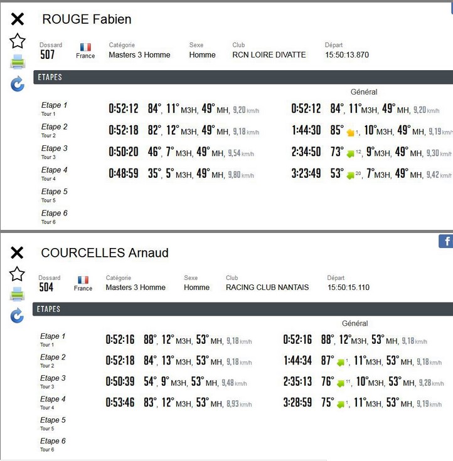Print the ROUGE Fabien results
453x461 pixels.
pos(18,62)
